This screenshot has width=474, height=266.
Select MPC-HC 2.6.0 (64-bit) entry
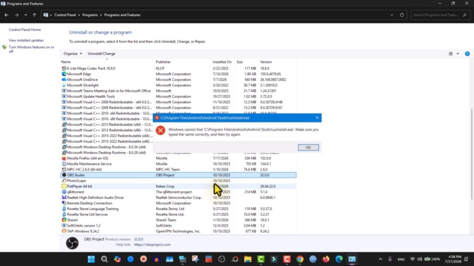point(178,169)
